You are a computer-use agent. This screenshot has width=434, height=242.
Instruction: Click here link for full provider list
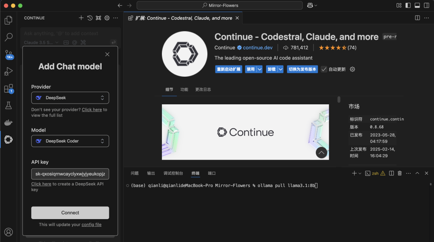tap(92, 110)
